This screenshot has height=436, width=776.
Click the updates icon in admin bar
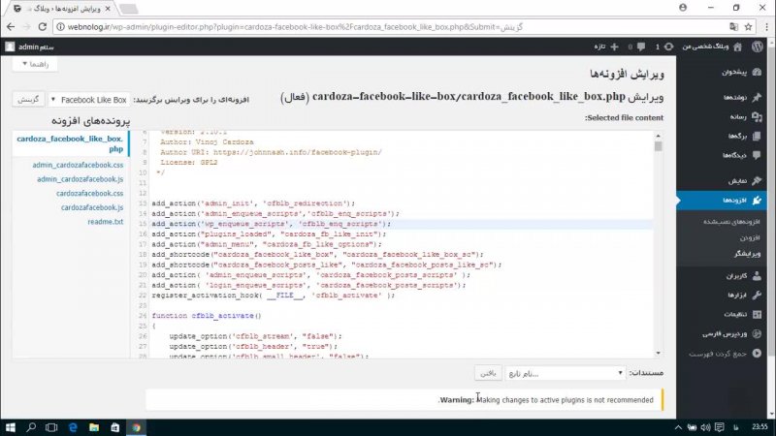665,46
